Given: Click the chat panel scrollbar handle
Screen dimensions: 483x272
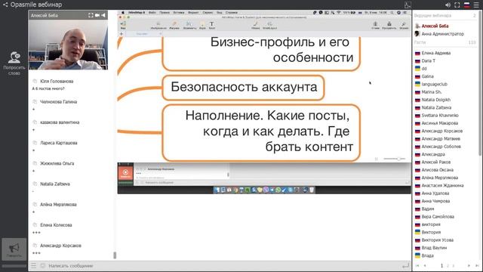Looking at the screenshot, I should (x=115, y=255).
